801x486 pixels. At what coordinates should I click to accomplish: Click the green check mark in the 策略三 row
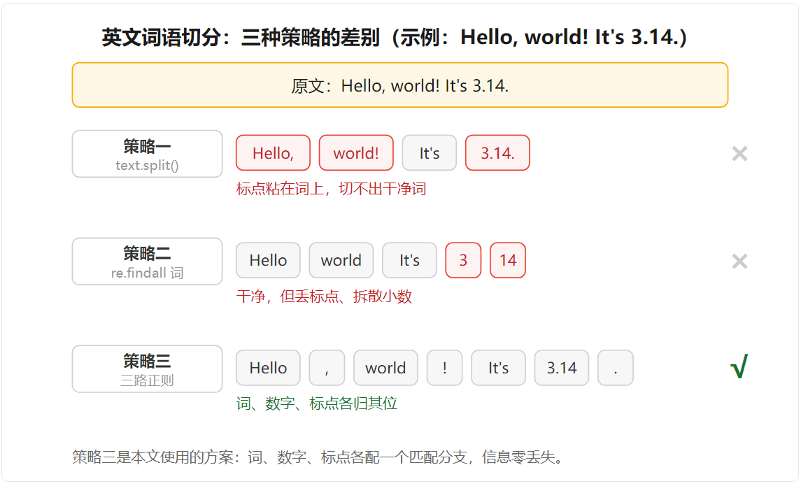coord(739,366)
